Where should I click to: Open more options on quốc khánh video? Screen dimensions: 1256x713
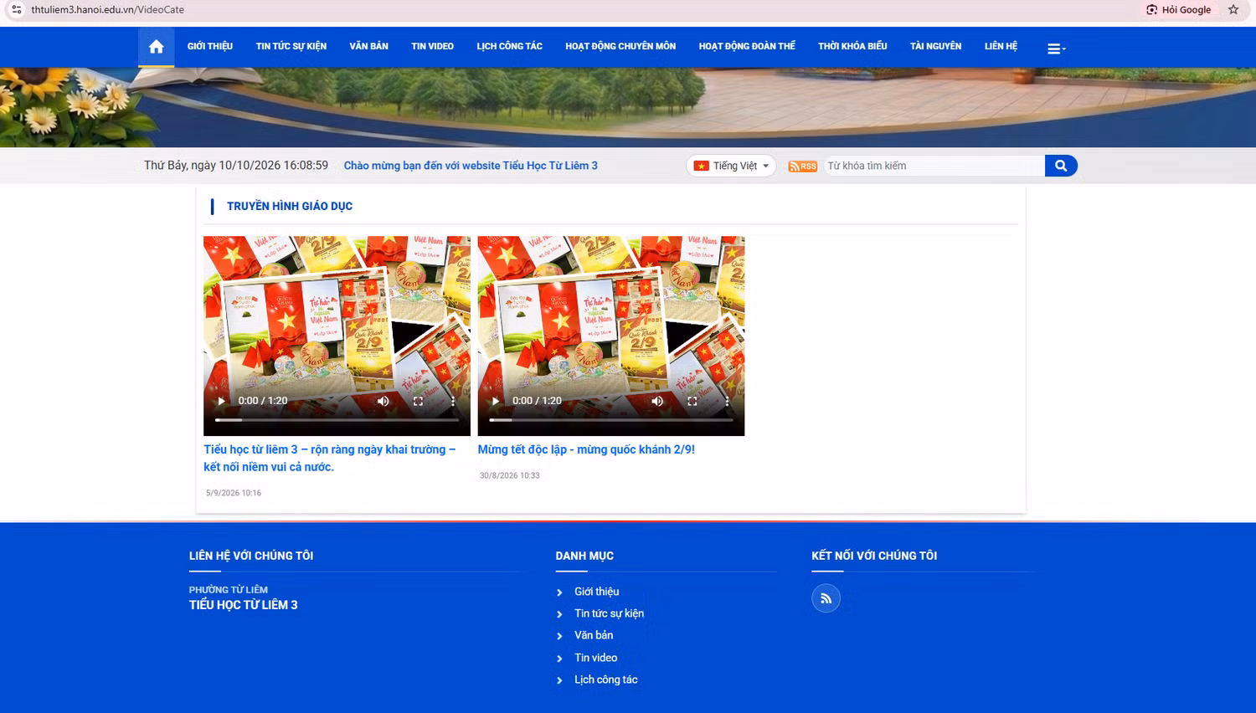click(x=728, y=401)
